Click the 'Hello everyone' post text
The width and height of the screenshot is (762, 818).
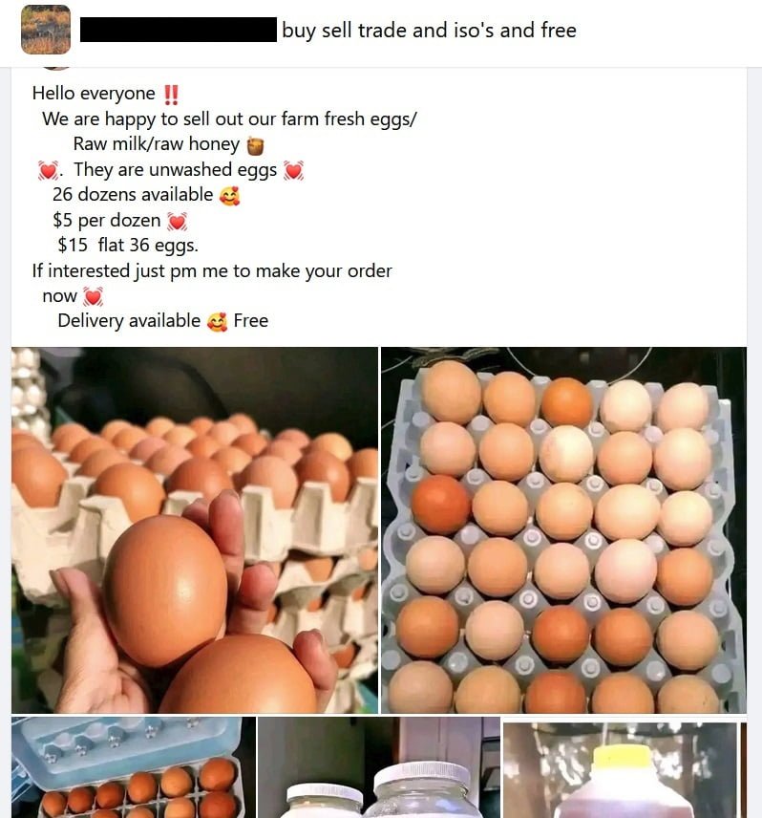(x=94, y=94)
